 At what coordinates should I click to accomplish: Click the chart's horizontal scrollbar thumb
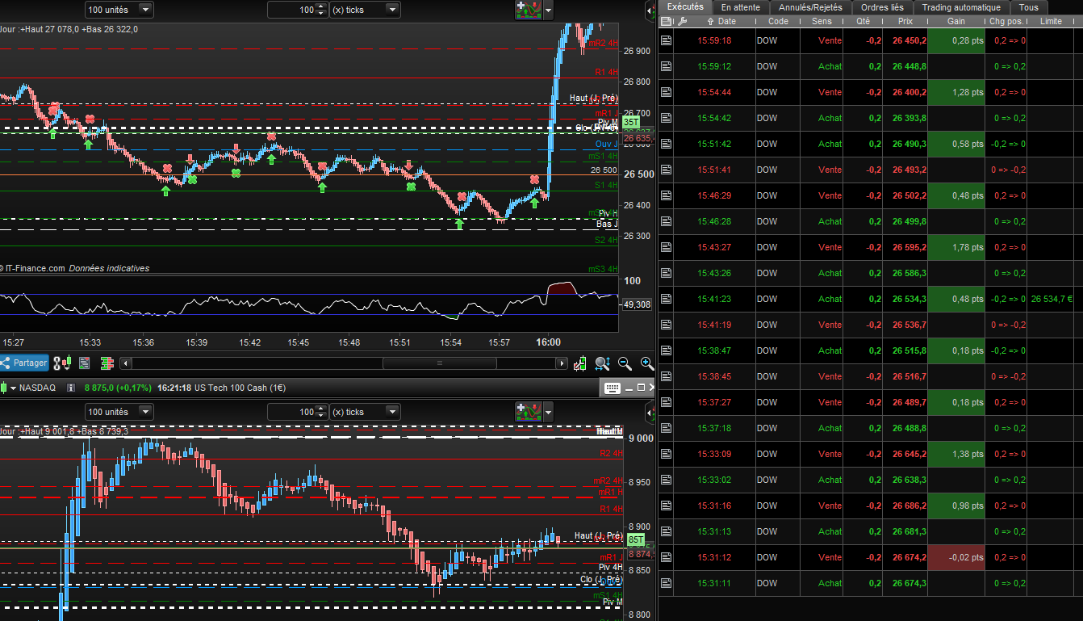pyautogui.click(x=440, y=363)
